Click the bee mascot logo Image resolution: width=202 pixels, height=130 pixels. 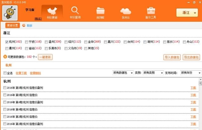coord(10,13)
